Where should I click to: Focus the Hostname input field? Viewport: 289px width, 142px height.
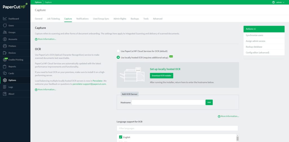tap(168, 102)
